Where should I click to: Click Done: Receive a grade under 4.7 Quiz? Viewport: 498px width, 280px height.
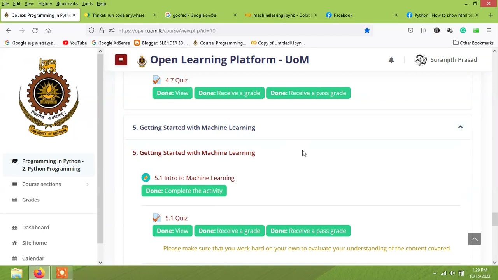(x=229, y=93)
